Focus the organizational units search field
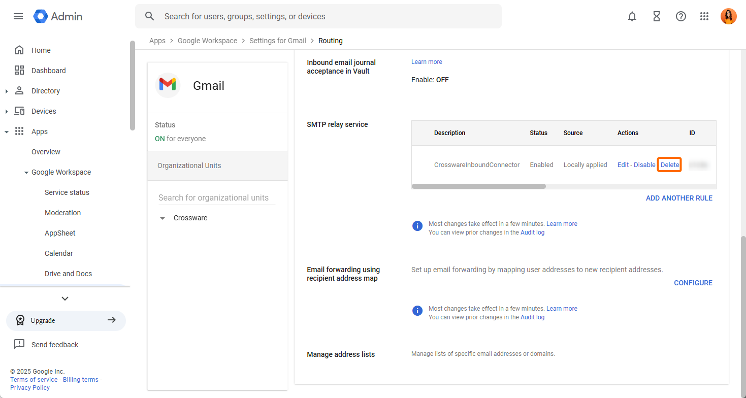The height and width of the screenshot is (398, 746). point(216,198)
